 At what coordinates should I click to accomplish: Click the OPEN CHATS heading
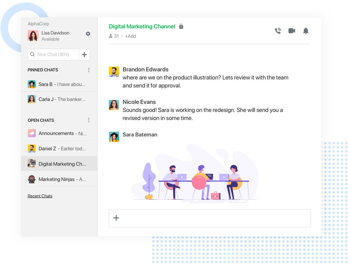(x=41, y=120)
